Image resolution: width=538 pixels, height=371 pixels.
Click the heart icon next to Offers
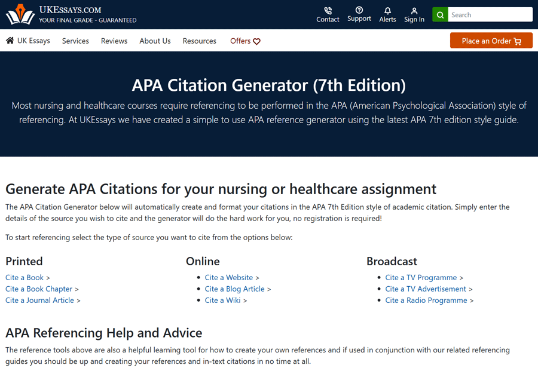pos(256,41)
